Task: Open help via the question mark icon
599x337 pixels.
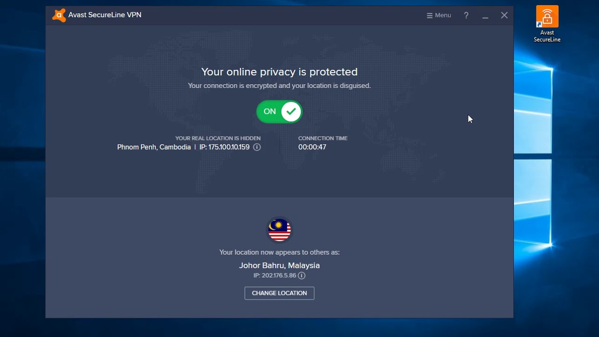Action: point(466,15)
